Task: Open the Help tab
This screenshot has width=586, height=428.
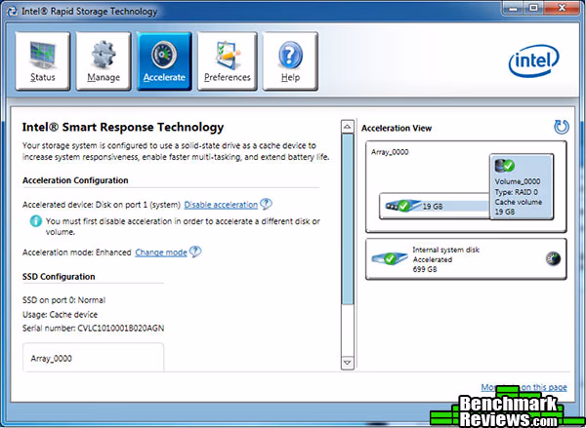Action: click(x=290, y=61)
